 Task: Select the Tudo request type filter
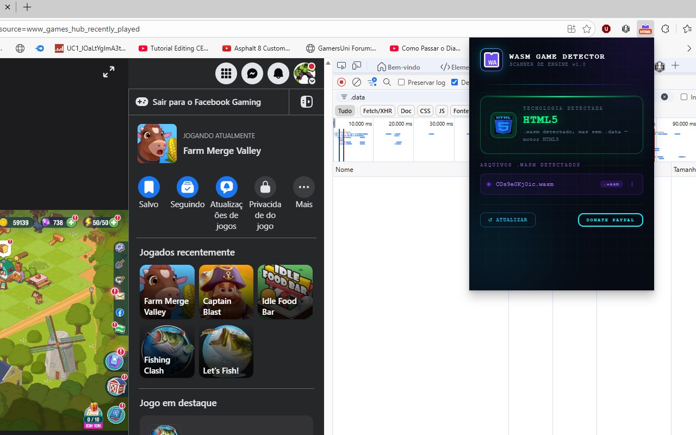(345, 111)
